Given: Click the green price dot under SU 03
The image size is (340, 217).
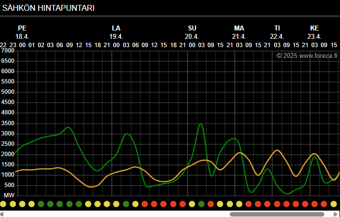Looking at the screenshot, I should 201,203.
